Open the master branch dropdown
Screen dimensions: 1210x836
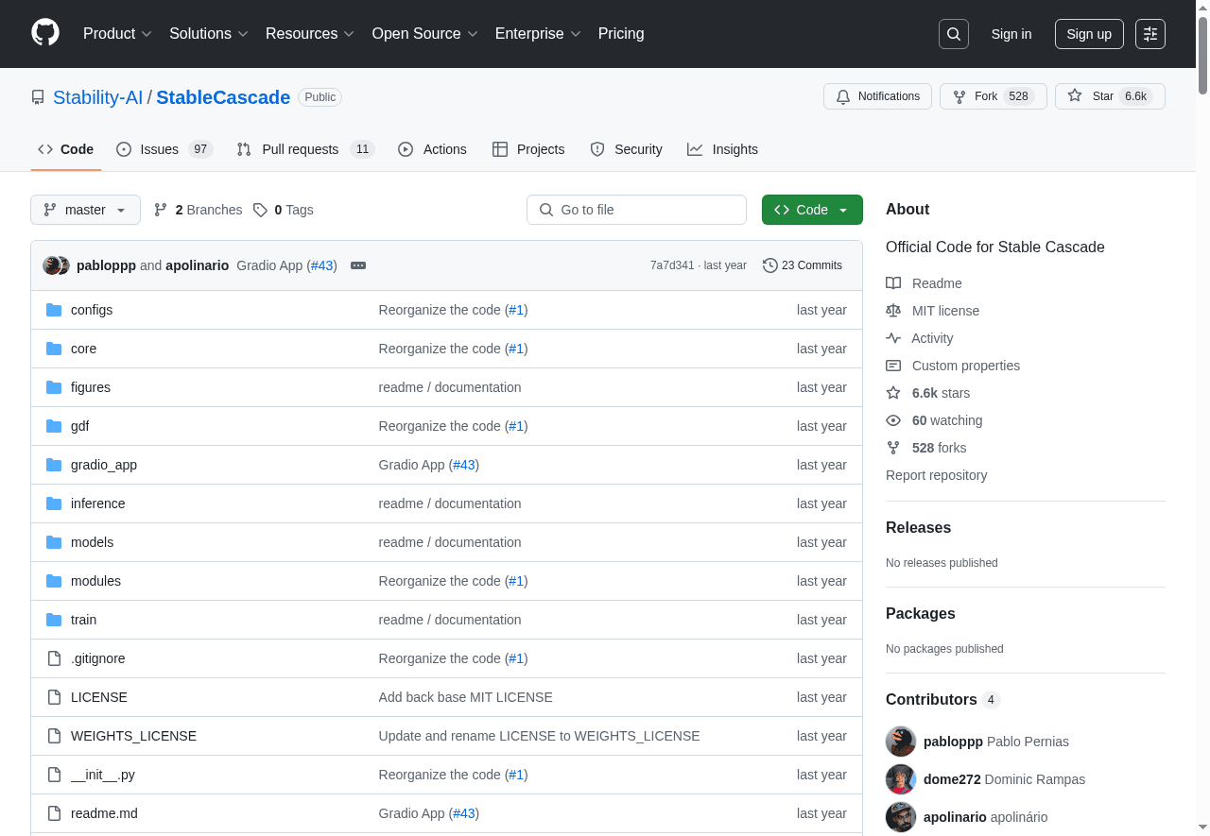point(85,210)
